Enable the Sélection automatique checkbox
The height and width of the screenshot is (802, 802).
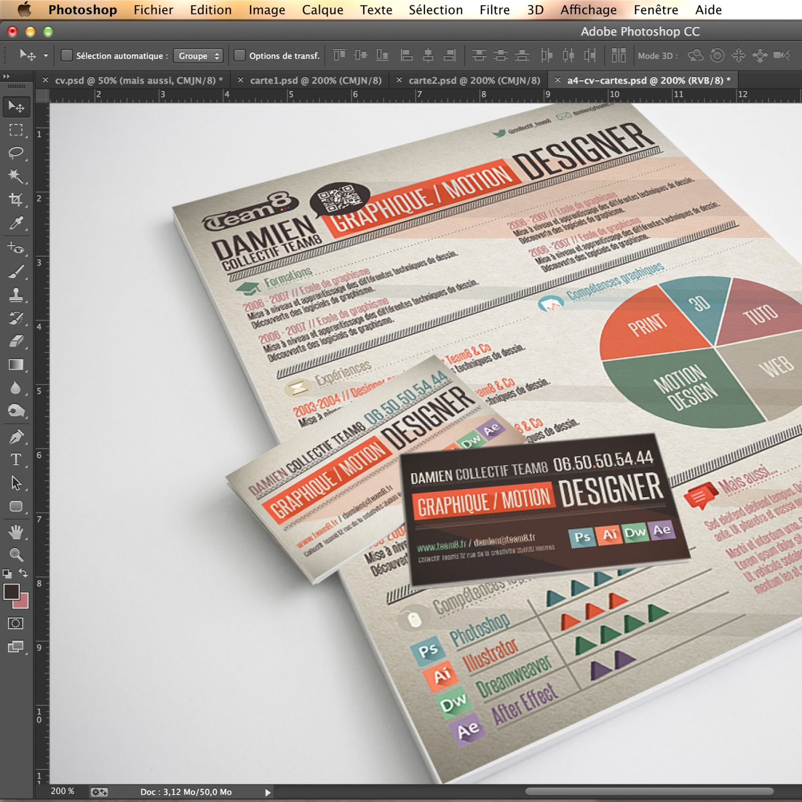click(67, 55)
